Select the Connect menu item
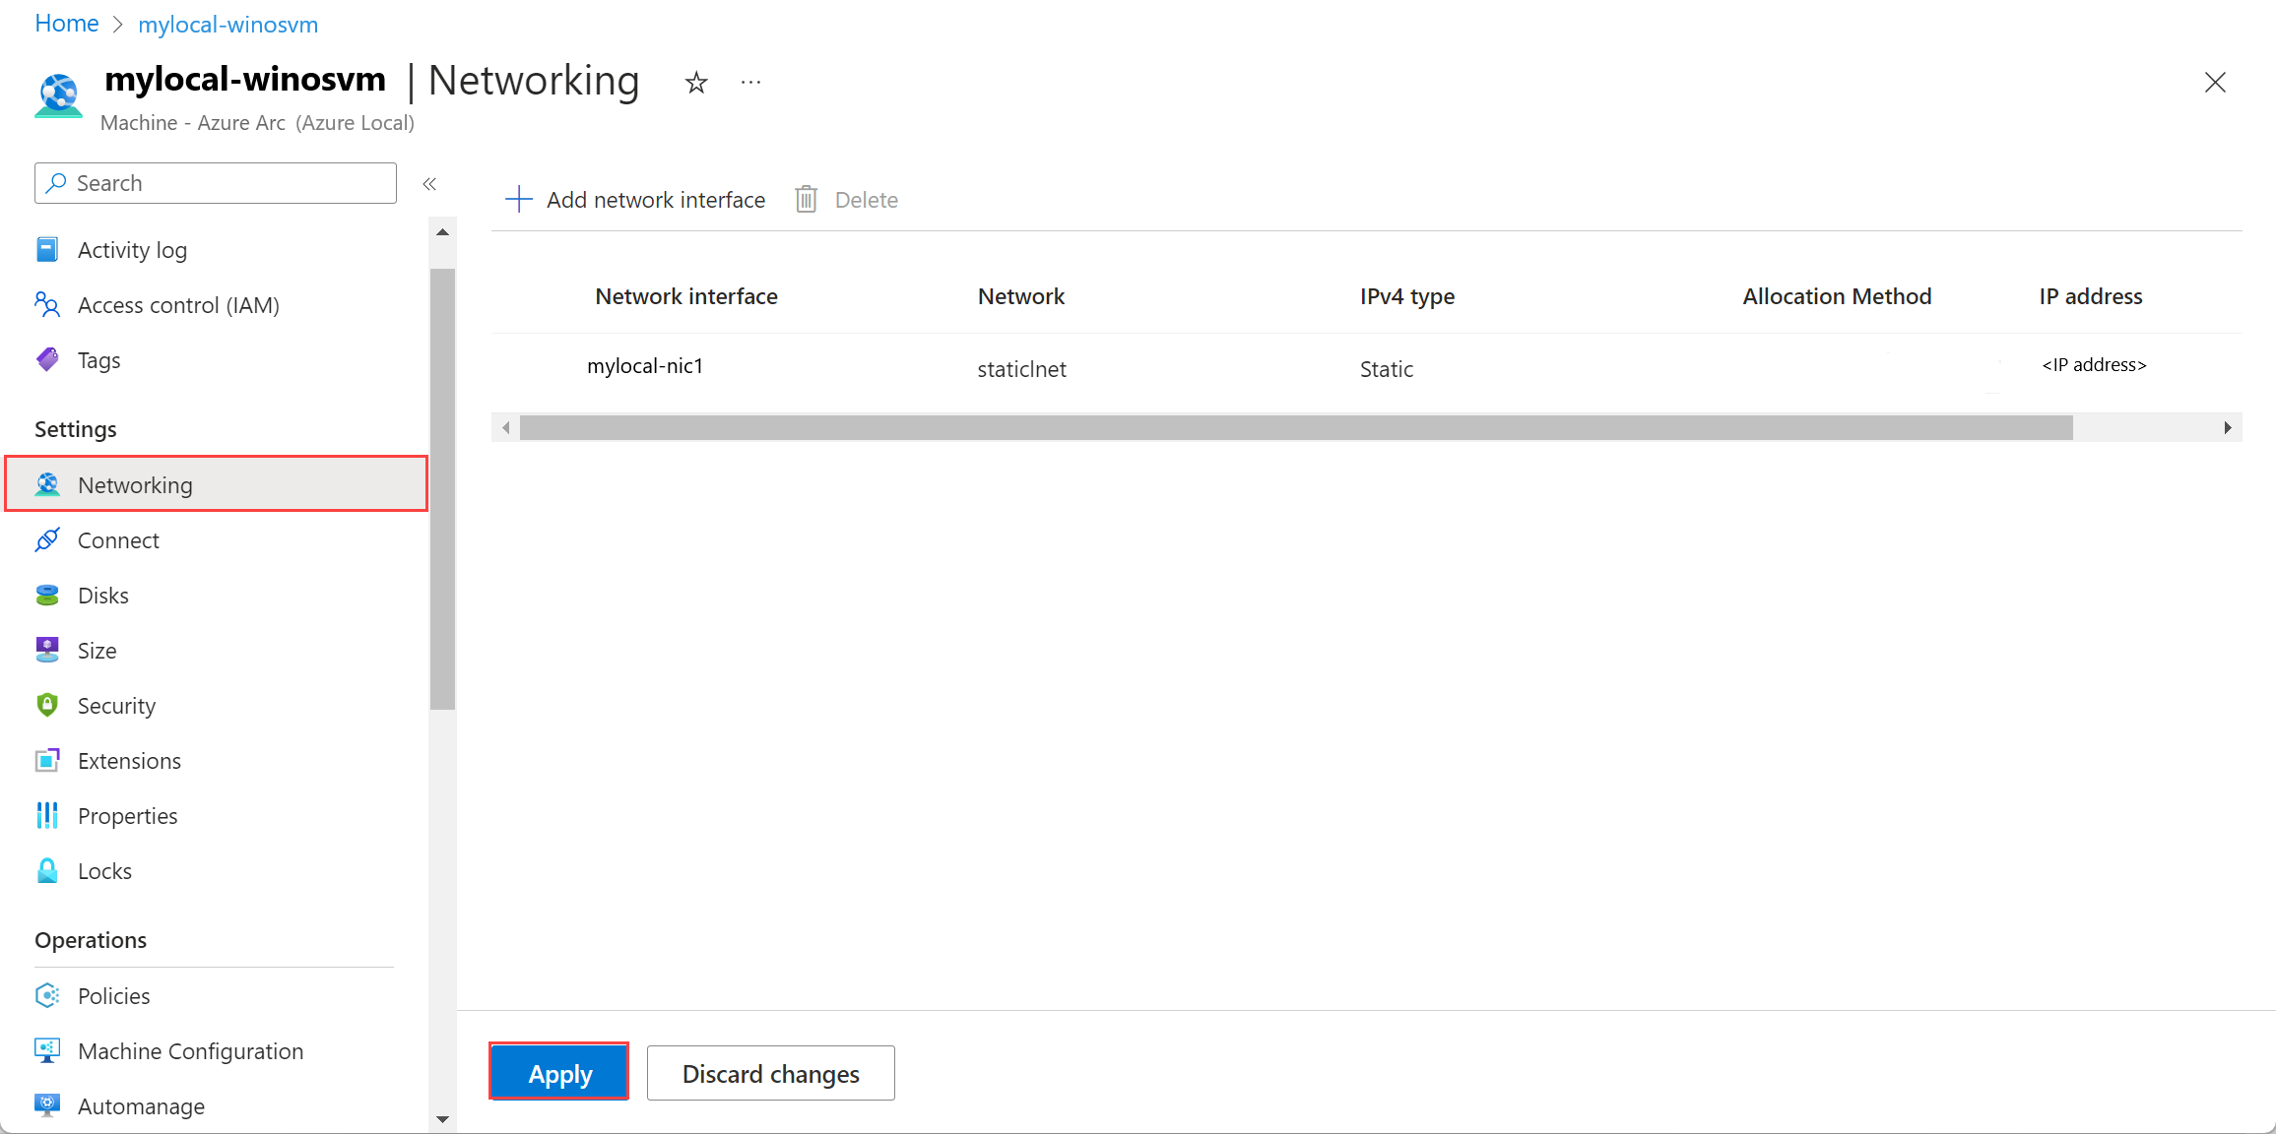2276x1134 pixels. [x=118, y=540]
